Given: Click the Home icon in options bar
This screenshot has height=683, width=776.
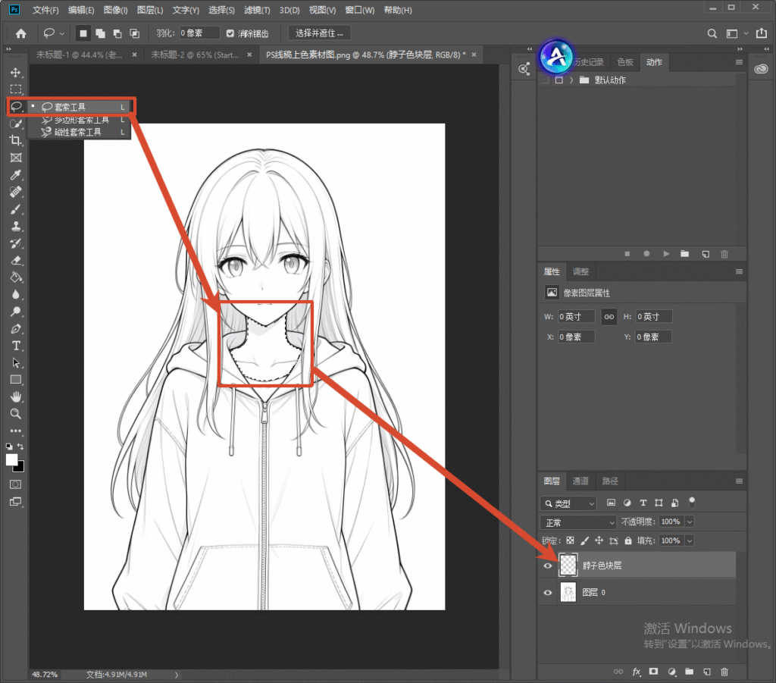Looking at the screenshot, I should (20, 33).
